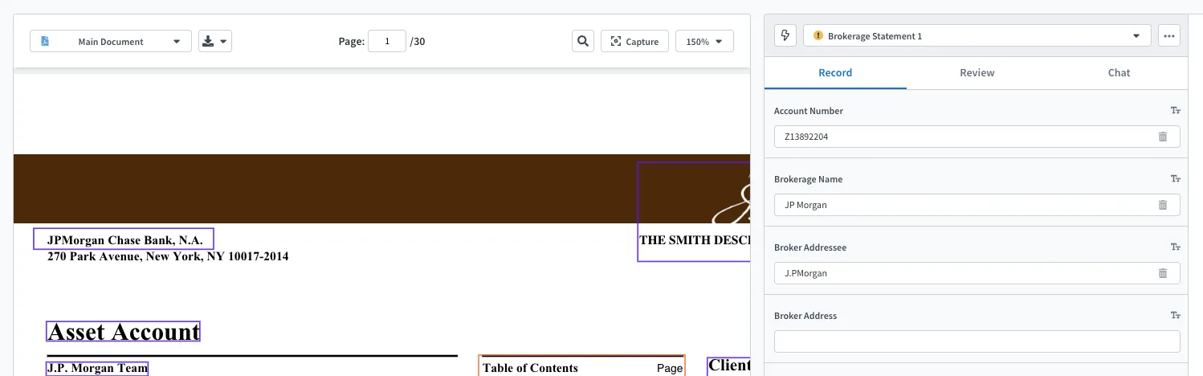Open the Brokerage Statement 1 dropdown
The height and width of the screenshot is (376, 1203).
pyautogui.click(x=977, y=35)
